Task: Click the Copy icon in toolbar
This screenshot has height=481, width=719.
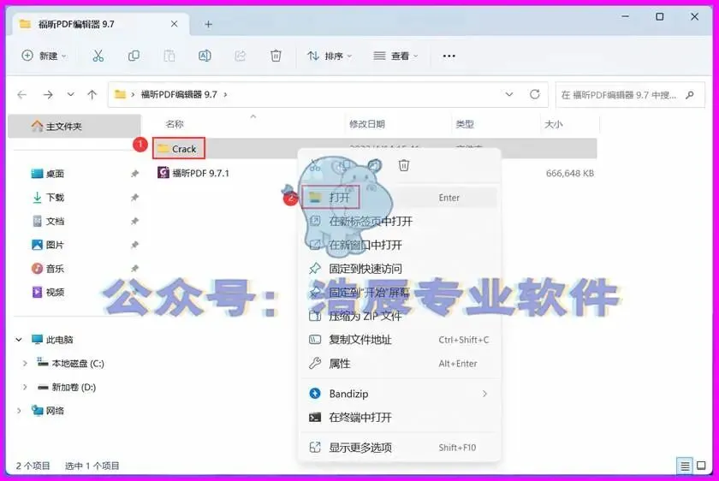Action: tap(134, 56)
